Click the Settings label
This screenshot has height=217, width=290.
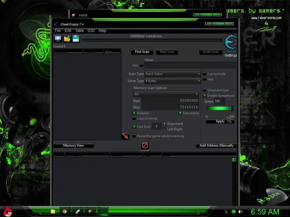tap(231, 55)
